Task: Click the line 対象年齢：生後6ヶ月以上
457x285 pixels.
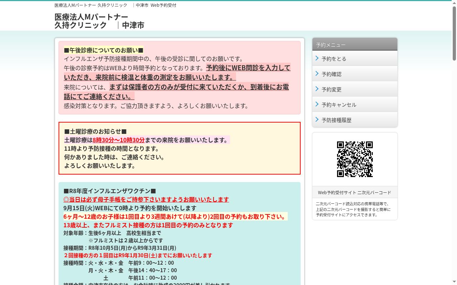Action: pyautogui.click(x=112, y=233)
